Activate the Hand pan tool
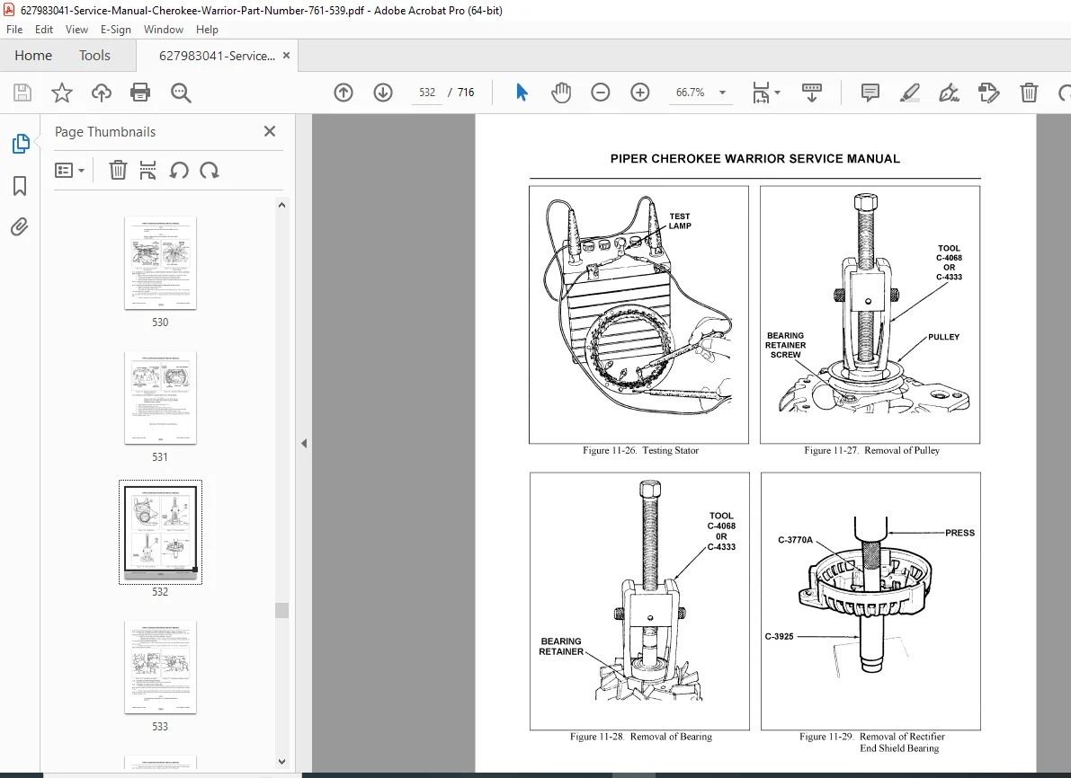 point(561,93)
